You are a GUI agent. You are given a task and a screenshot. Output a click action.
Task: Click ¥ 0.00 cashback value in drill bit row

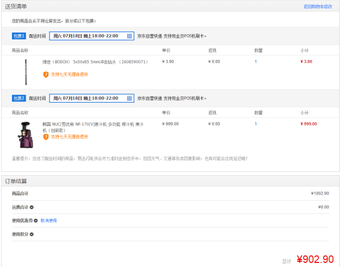pos(214,62)
